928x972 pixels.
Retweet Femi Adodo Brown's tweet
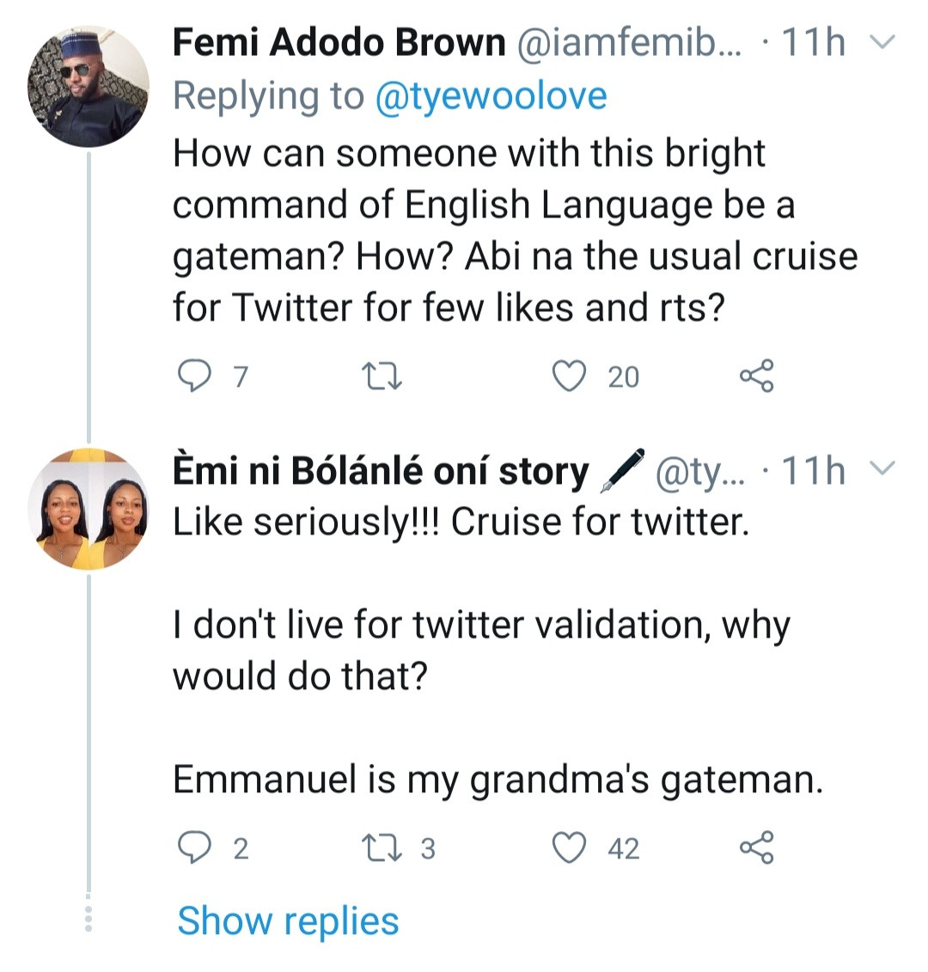378,376
